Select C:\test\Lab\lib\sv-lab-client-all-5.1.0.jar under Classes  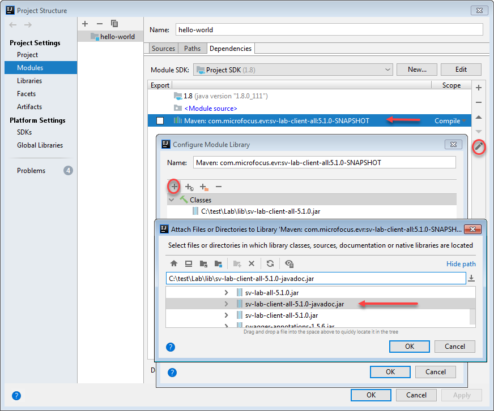click(312, 211)
